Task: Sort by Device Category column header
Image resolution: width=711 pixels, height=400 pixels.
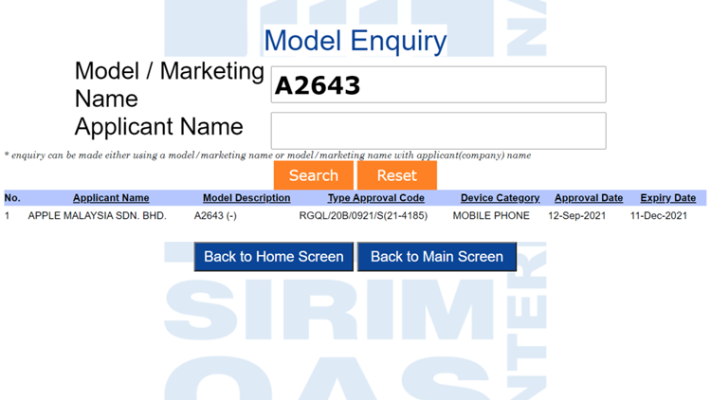Action: tap(501, 198)
